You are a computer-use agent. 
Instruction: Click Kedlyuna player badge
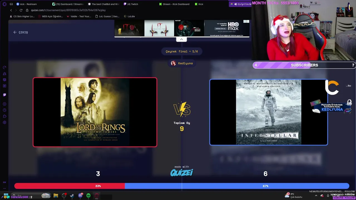click(x=182, y=63)
